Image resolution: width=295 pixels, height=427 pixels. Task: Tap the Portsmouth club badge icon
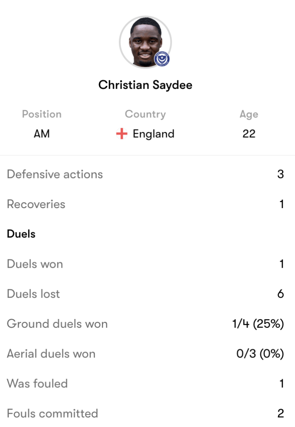coord(162,59)
